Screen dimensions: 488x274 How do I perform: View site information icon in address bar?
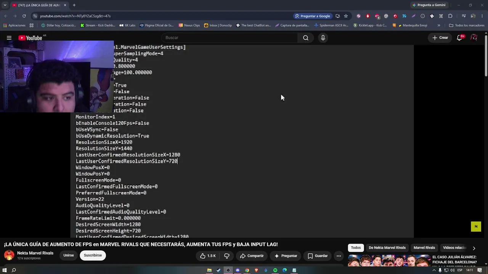click(35, 16)
